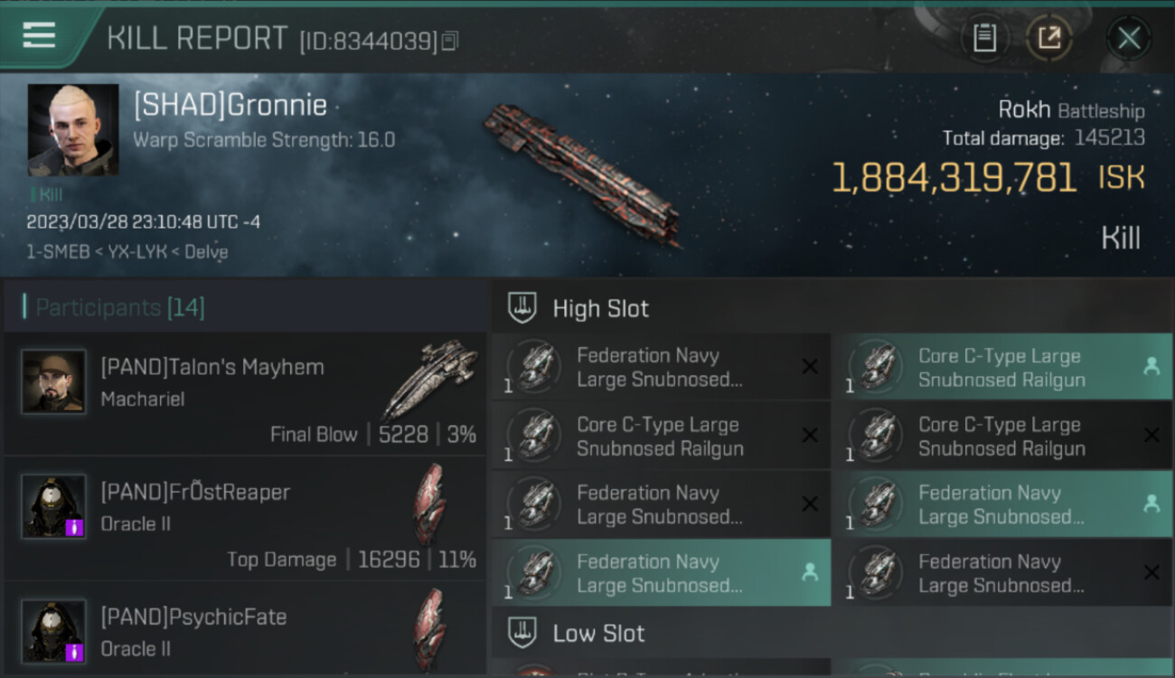Click the FrOstReaper participant portrait

click(54, 506)
